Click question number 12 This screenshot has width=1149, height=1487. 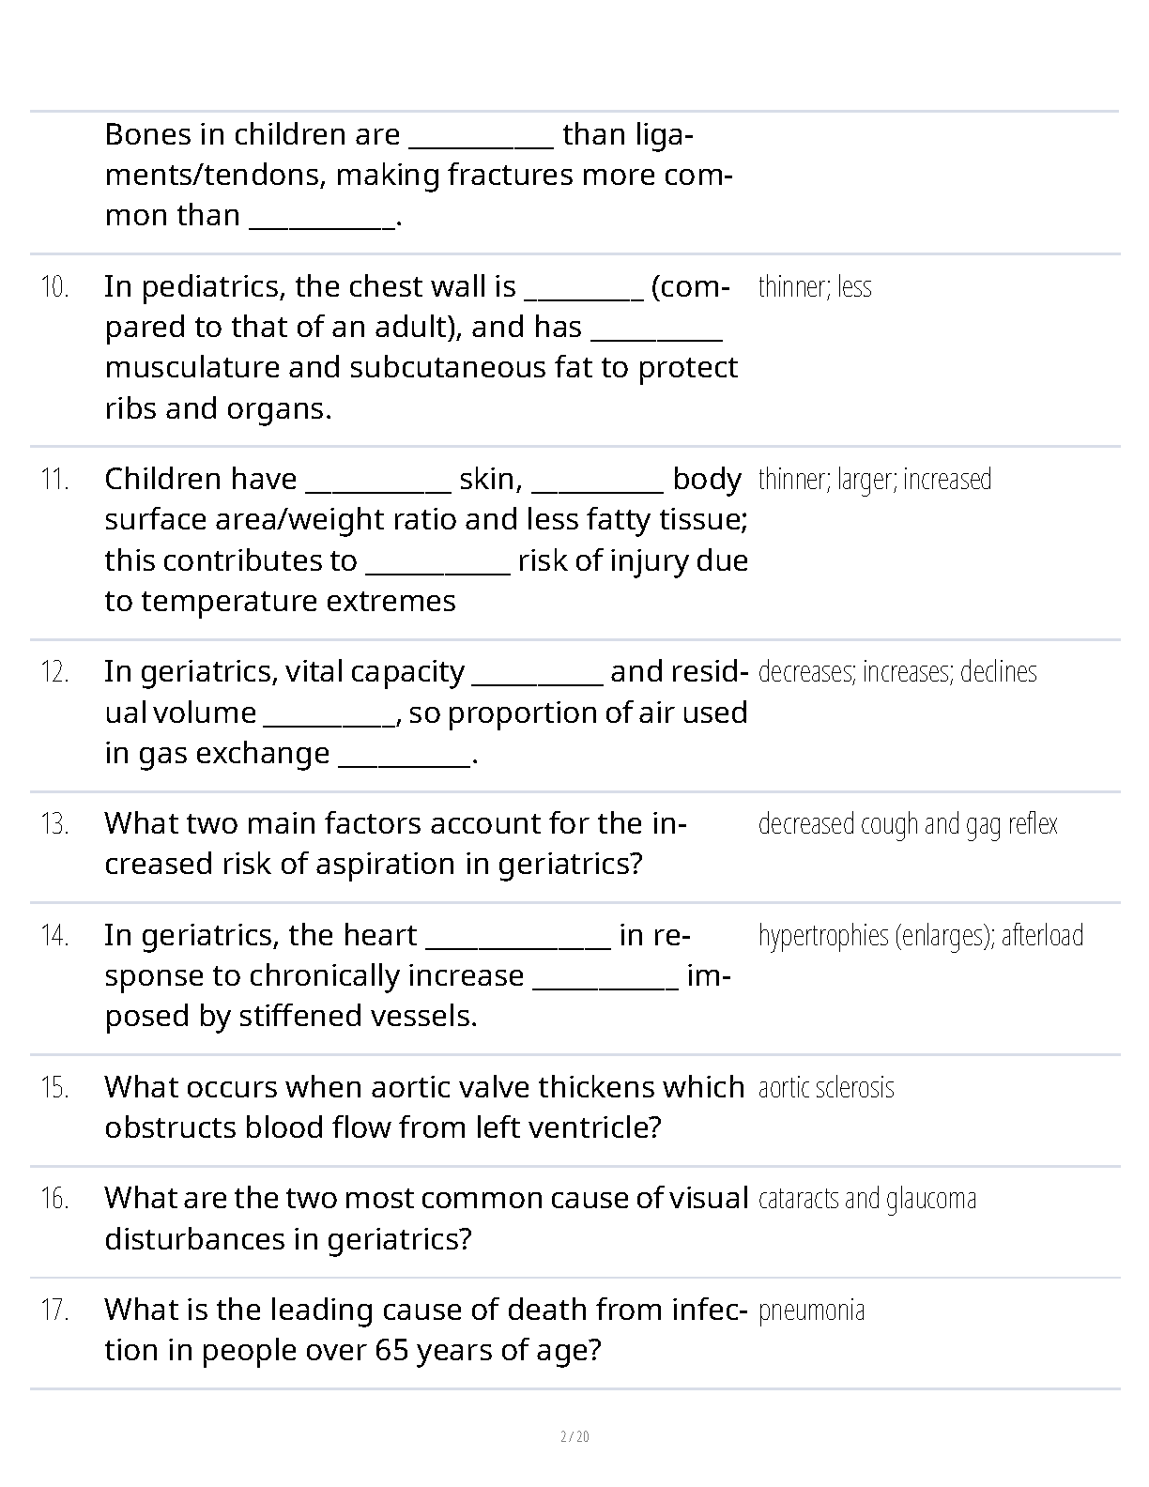55,673
